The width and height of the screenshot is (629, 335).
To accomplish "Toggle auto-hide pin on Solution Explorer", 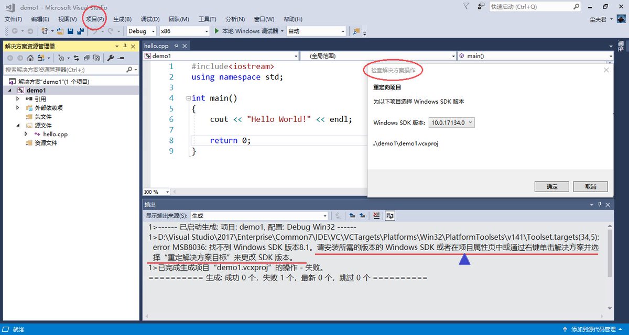I will tap(125, 46).
